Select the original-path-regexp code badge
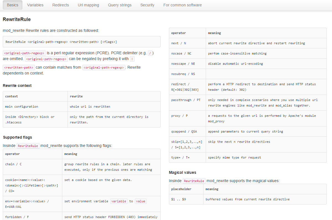The height and width of the screenshot is (220, 332). tap(24, 53)
